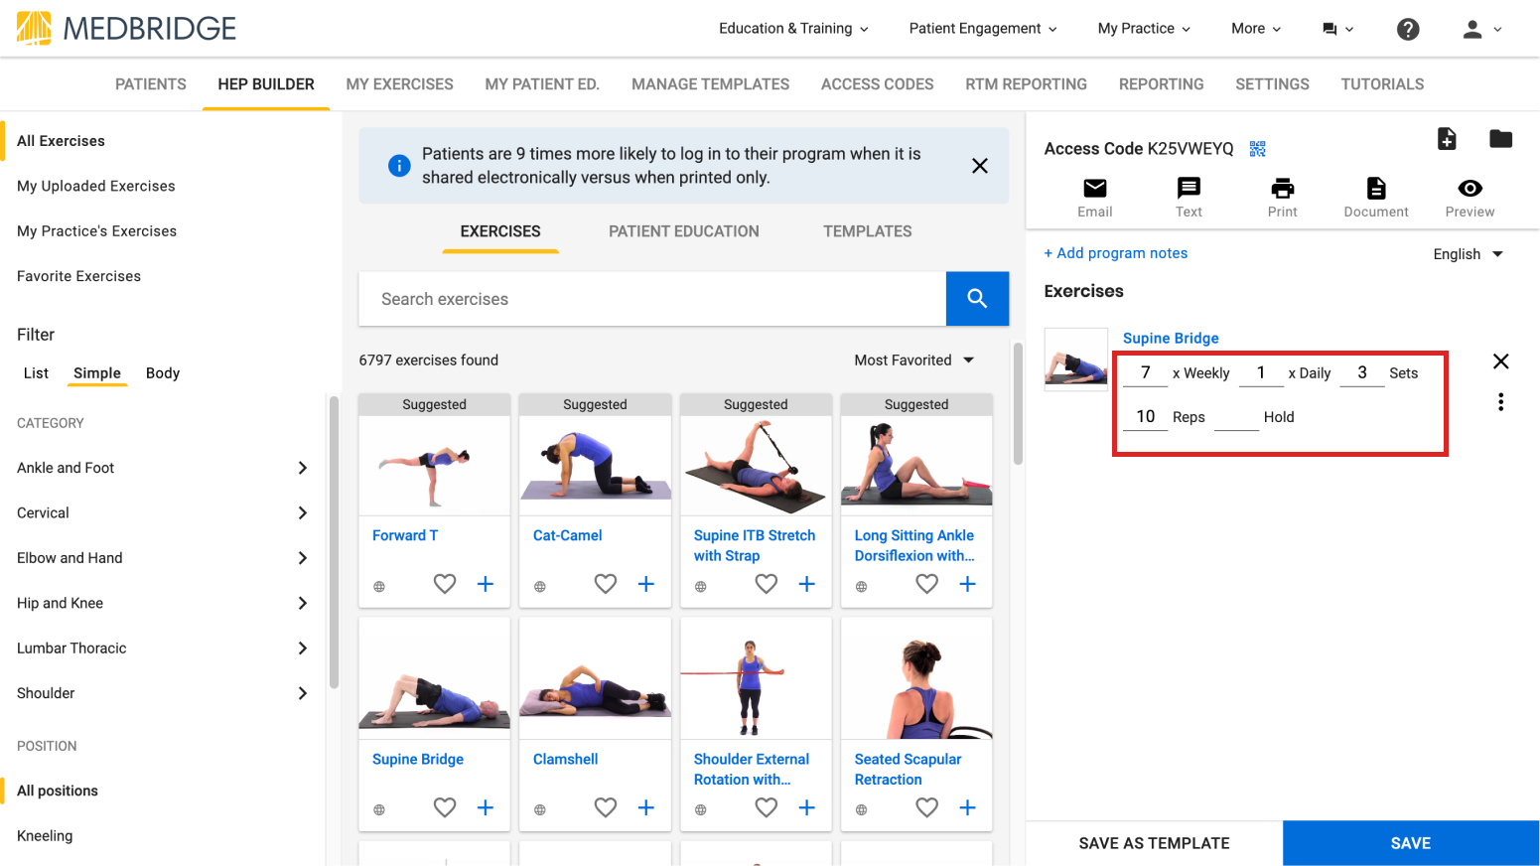
Task: Favorite Supine ITB Stretch with Strap heart
Action: point(767,584)
